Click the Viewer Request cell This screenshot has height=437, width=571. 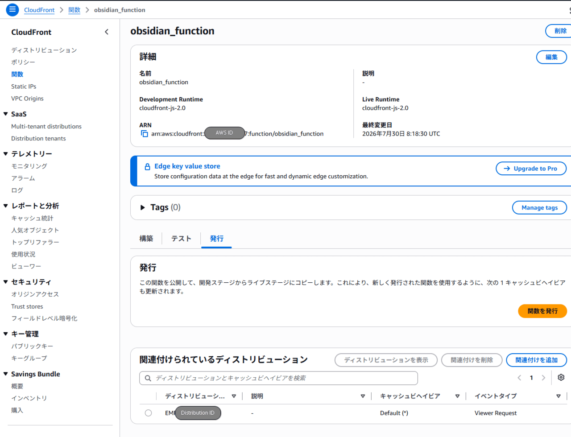[x=496, y=413]
